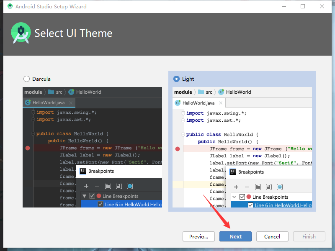Cancel the setup wizard
This screenshot has height=251, width=335.
point(272,236)
